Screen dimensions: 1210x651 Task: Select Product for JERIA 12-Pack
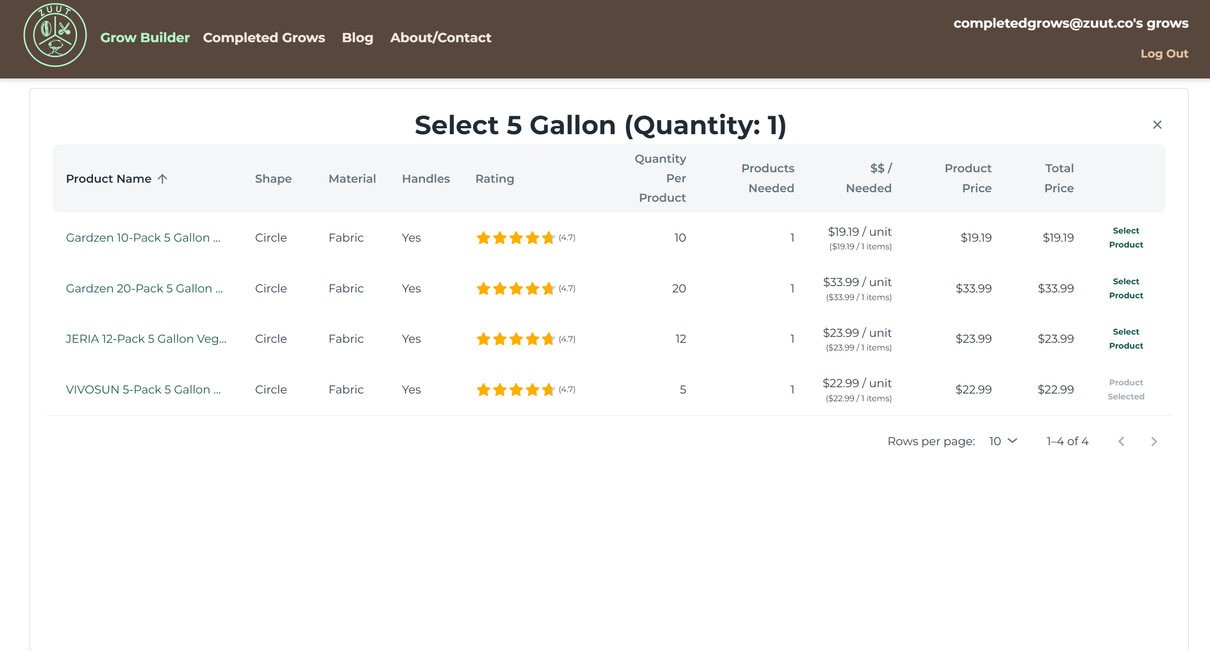tap(1126, 339)
